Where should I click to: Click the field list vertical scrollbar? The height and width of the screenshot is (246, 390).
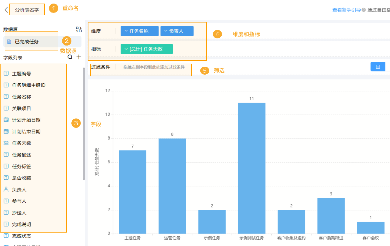click(x=84, y=123)
